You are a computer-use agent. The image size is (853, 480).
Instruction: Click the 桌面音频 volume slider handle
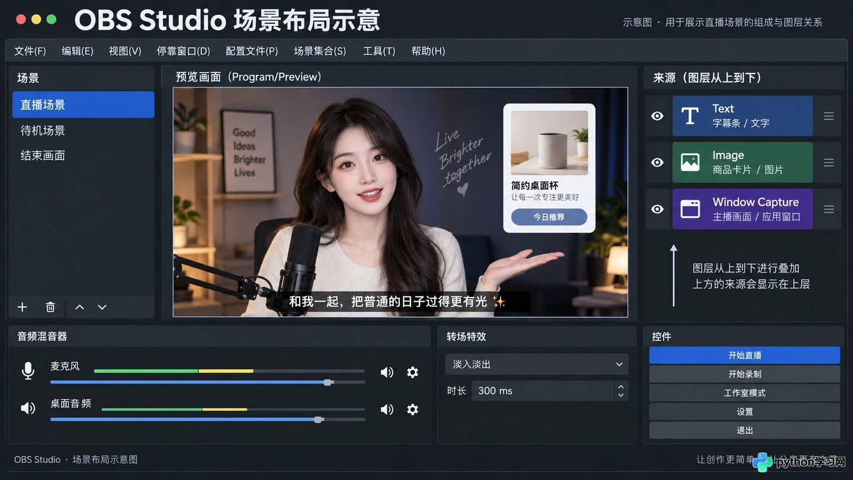coord(319,420)
